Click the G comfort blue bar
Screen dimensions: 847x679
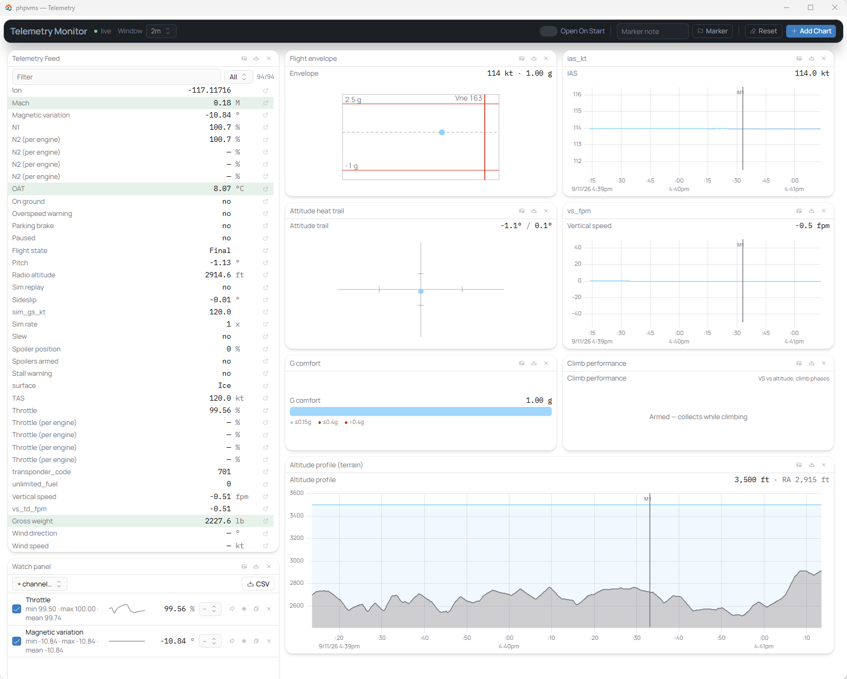[x=421, y=412]
